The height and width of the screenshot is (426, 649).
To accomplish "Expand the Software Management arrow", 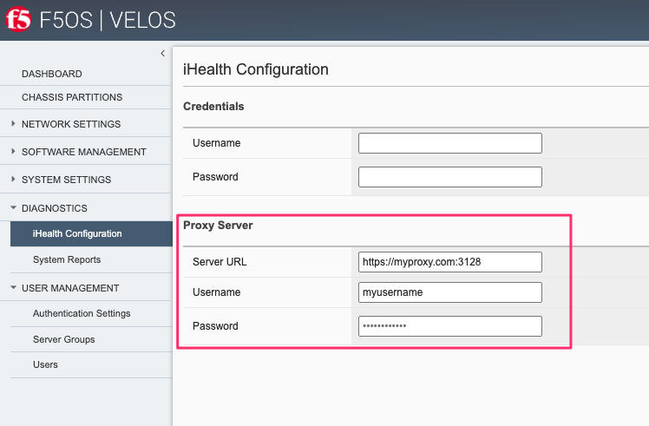I will [13, 152].
